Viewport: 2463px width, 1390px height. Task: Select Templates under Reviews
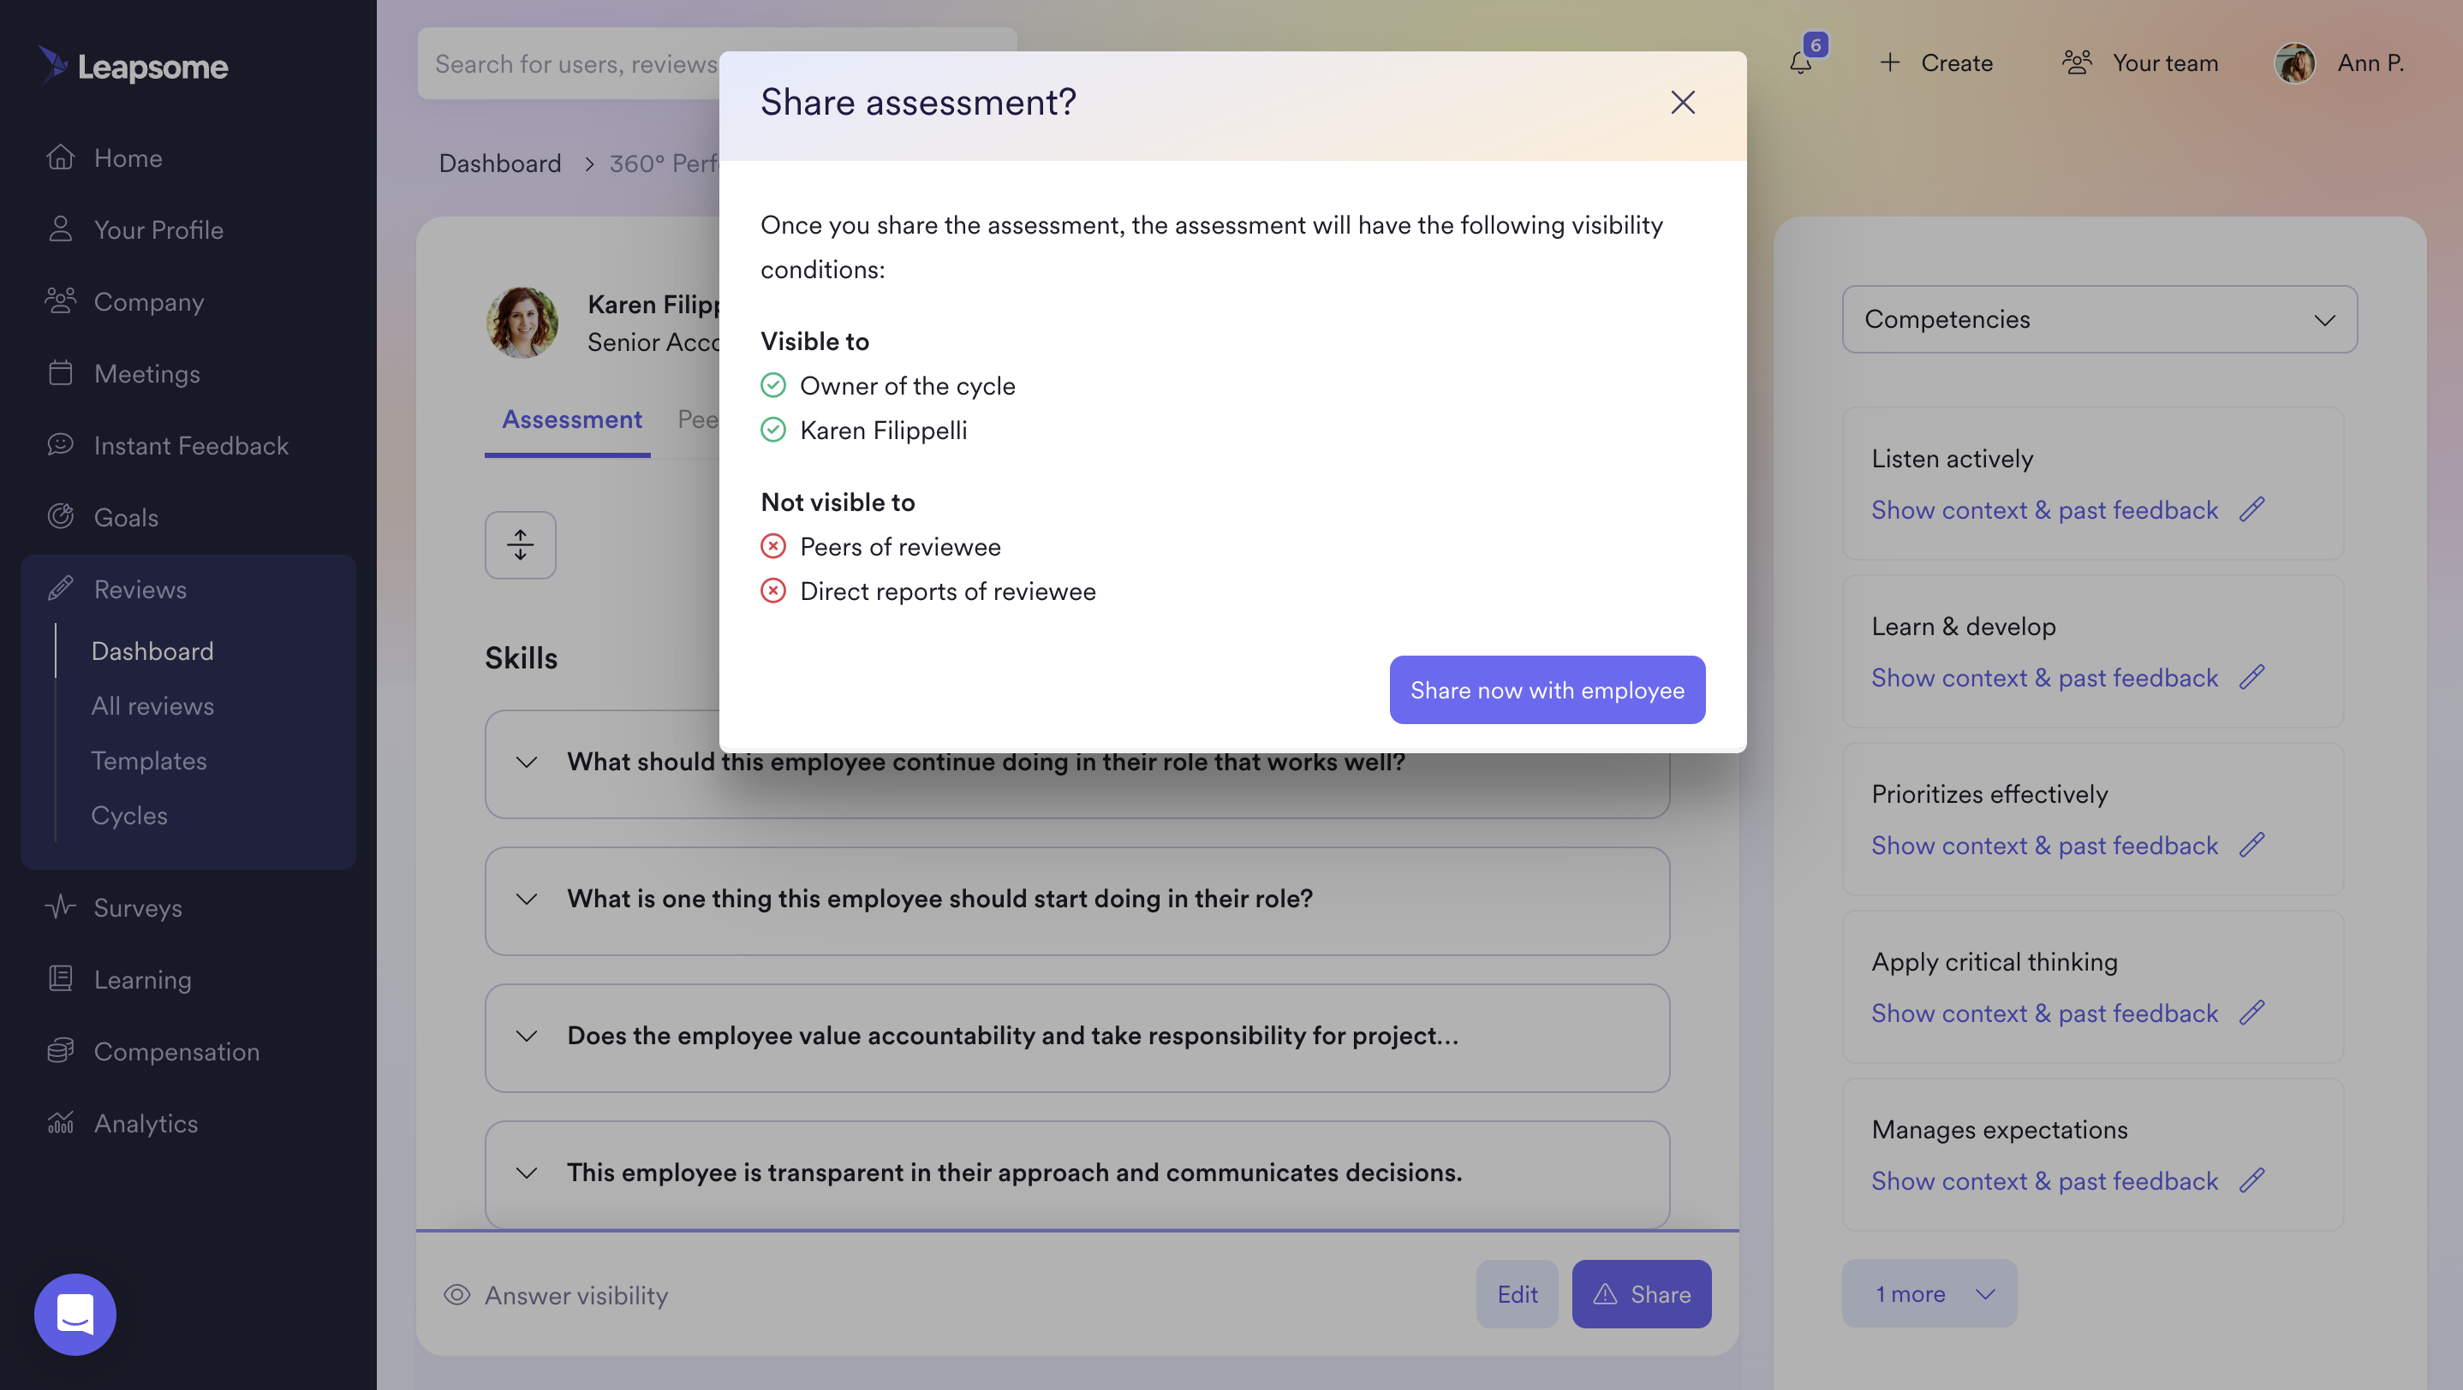tap(148, 760)
